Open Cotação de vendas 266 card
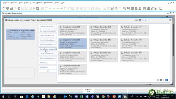This screenshot has height=99, width=176. (103, 57)
